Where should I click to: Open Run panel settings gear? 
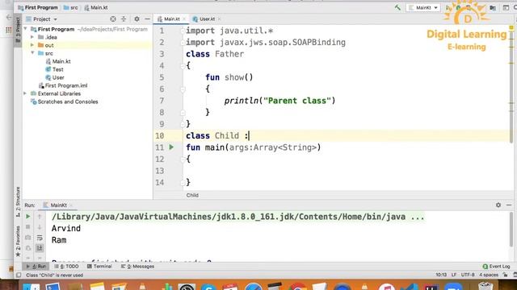tap(498, 205)
